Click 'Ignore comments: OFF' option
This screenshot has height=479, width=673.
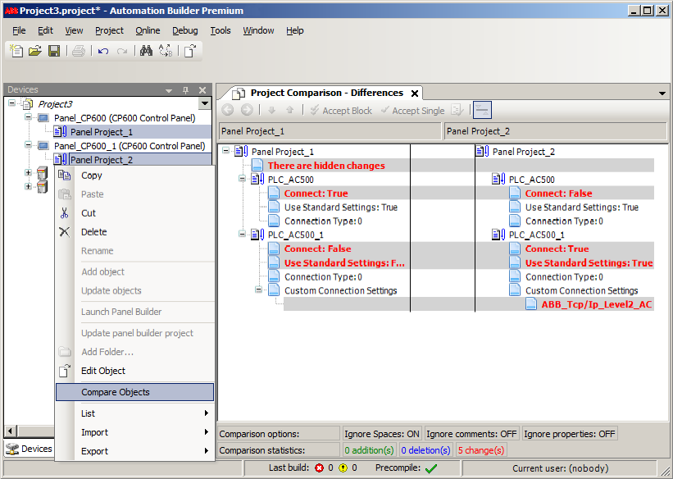click(x=471, y=434)
